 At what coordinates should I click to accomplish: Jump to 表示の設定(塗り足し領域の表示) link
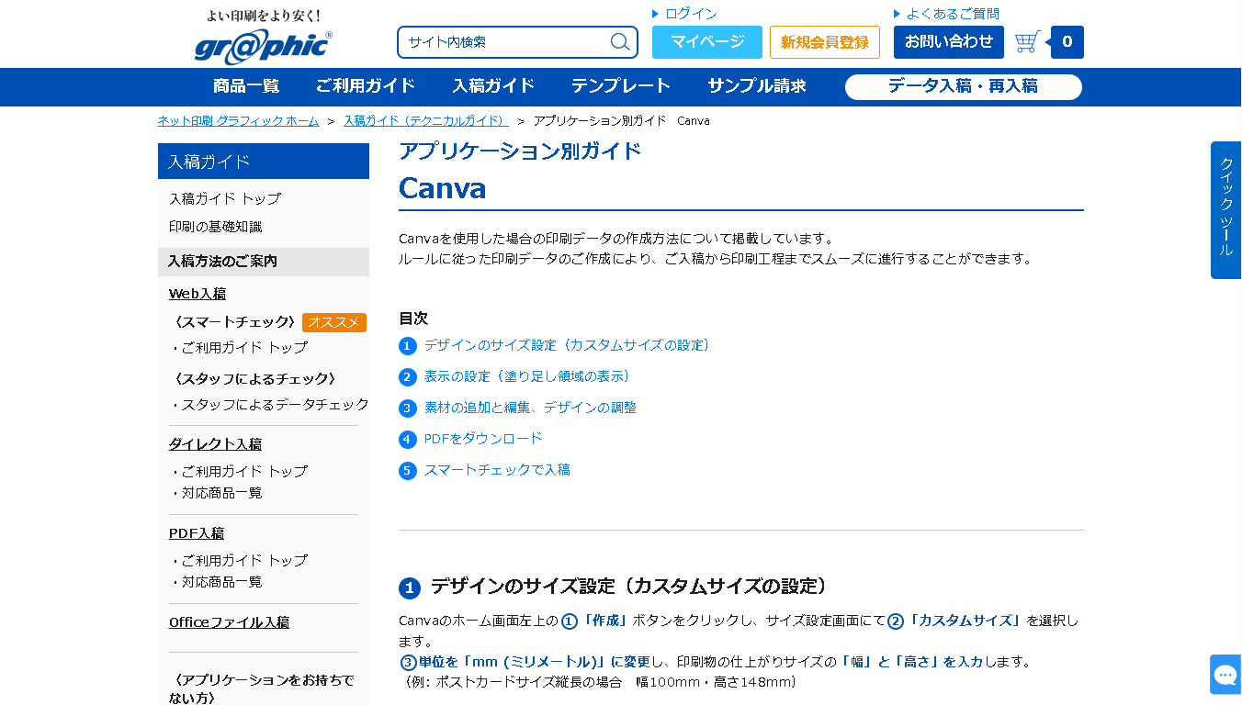(x=529, y=376)
